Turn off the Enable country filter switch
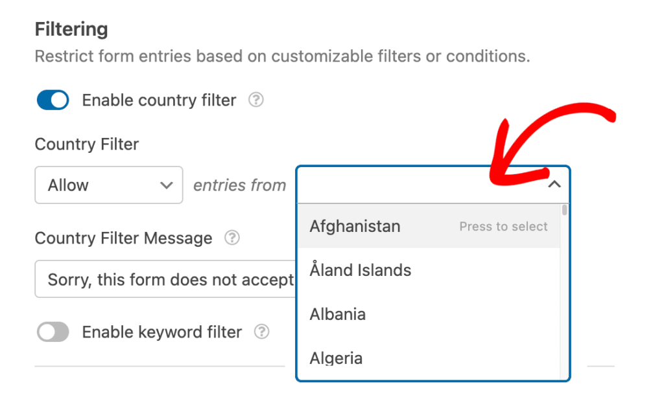The height and width of the screenshot is (399, 664). point(53,100)
